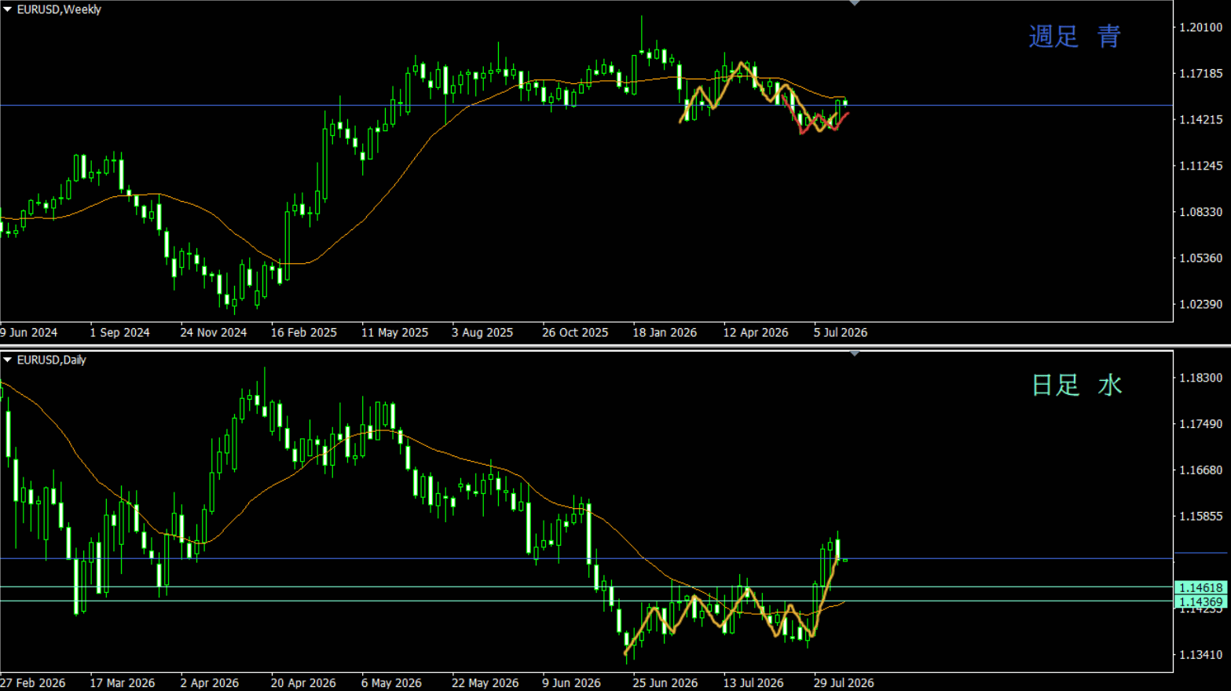1231x691 pixels.
Task: Select the 週足 青 text label
Action: pos(1075,36)
